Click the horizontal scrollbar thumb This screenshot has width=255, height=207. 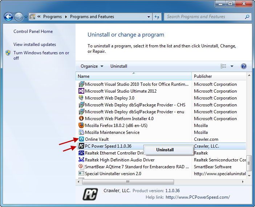pyautogui.click(x=128, y=182)
